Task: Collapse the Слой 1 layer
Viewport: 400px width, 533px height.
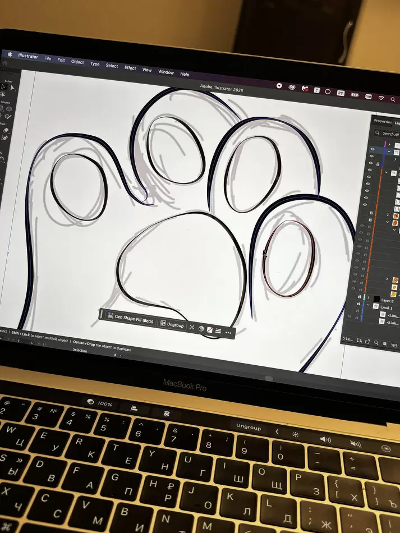Action: tap(368, 307)
